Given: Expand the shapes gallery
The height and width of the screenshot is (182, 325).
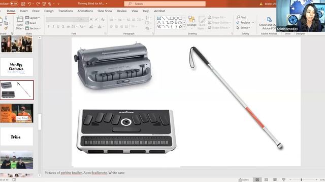Looking at the screenshot, I should (x=184, y=27).
